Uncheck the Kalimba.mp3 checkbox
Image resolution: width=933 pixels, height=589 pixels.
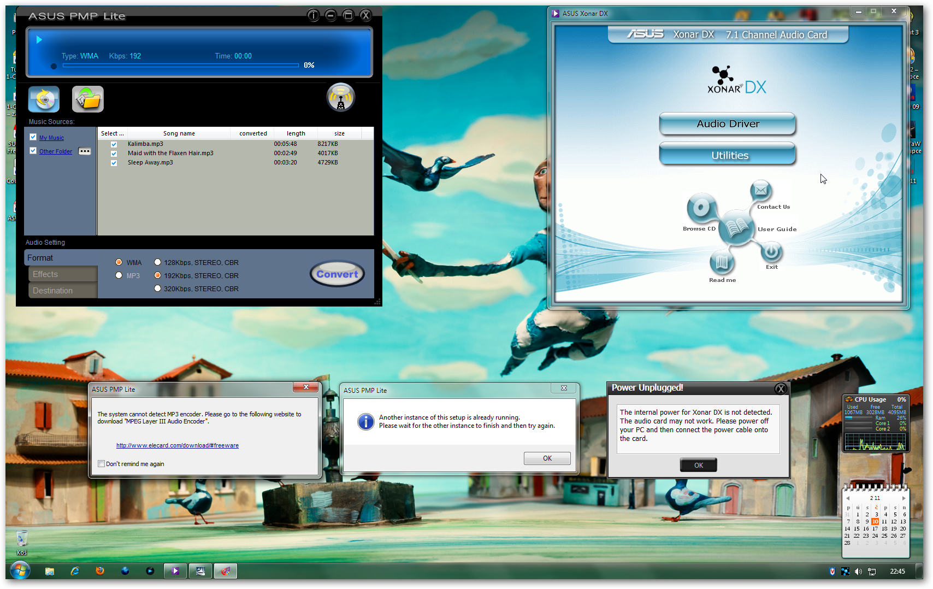pos(114,144)
